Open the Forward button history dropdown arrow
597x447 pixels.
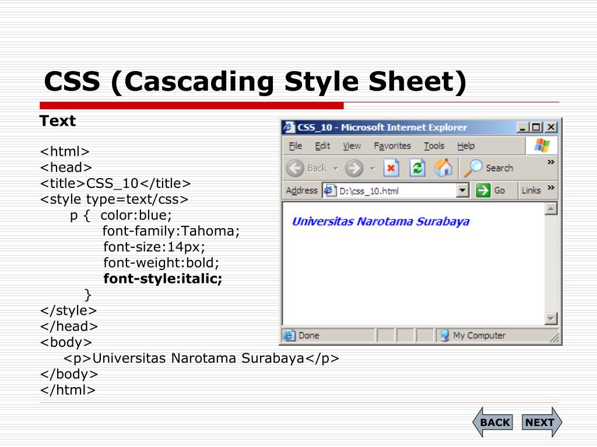tap(373, 168)
